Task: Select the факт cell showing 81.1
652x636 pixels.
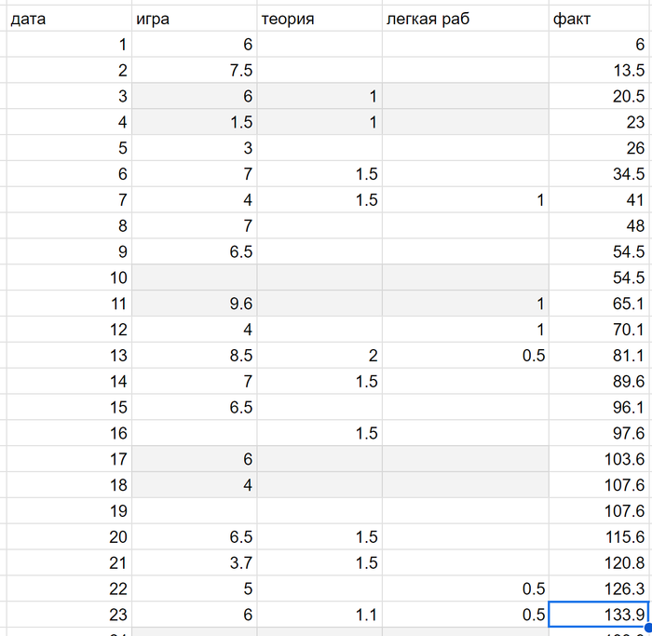Action: click(599, 355)
